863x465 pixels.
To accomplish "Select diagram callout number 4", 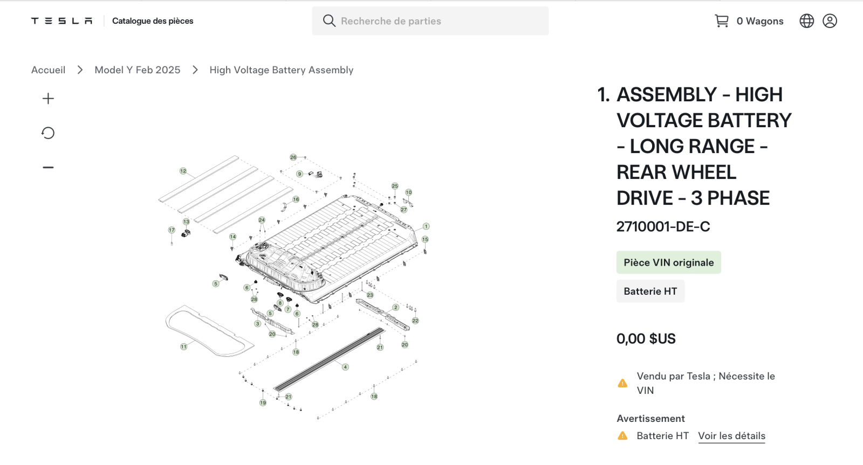I will (345, 367).
